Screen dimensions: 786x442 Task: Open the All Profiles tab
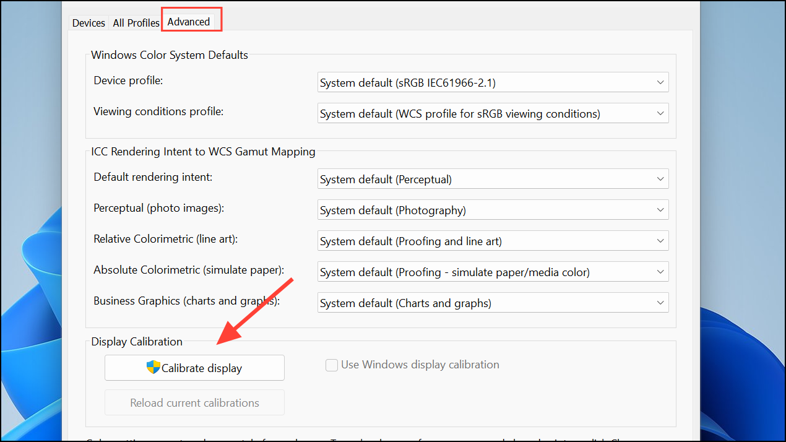[x=136, y=23]
